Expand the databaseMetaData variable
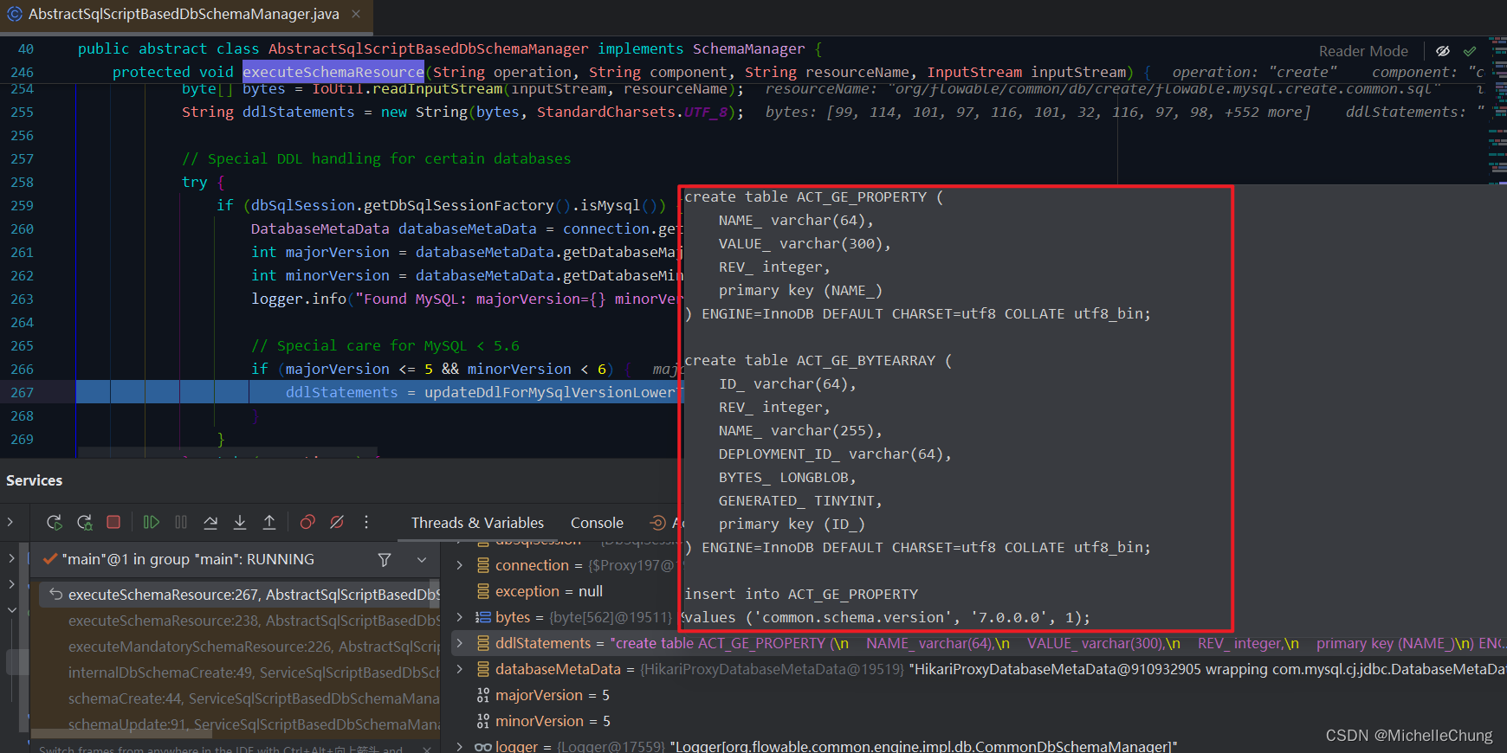Screen dimensions: 1507x753 (x=460, y=669)
